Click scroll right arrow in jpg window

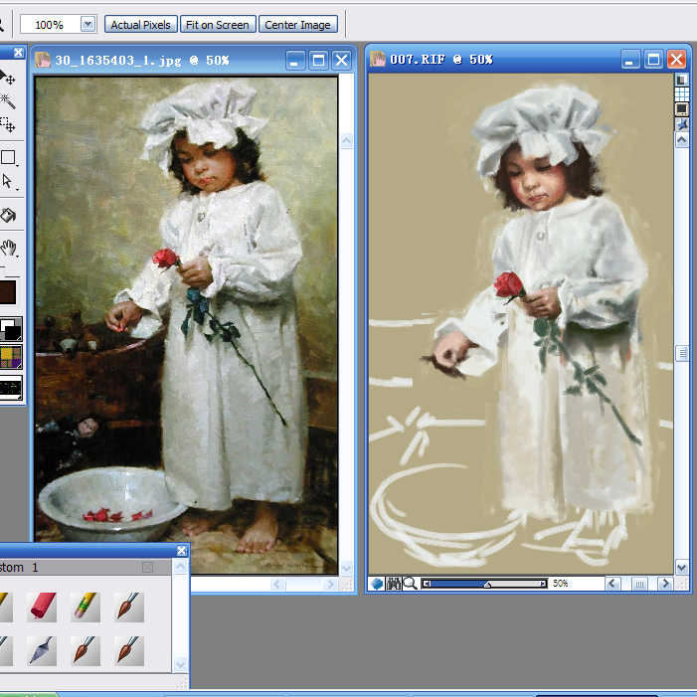click(330, 584)
